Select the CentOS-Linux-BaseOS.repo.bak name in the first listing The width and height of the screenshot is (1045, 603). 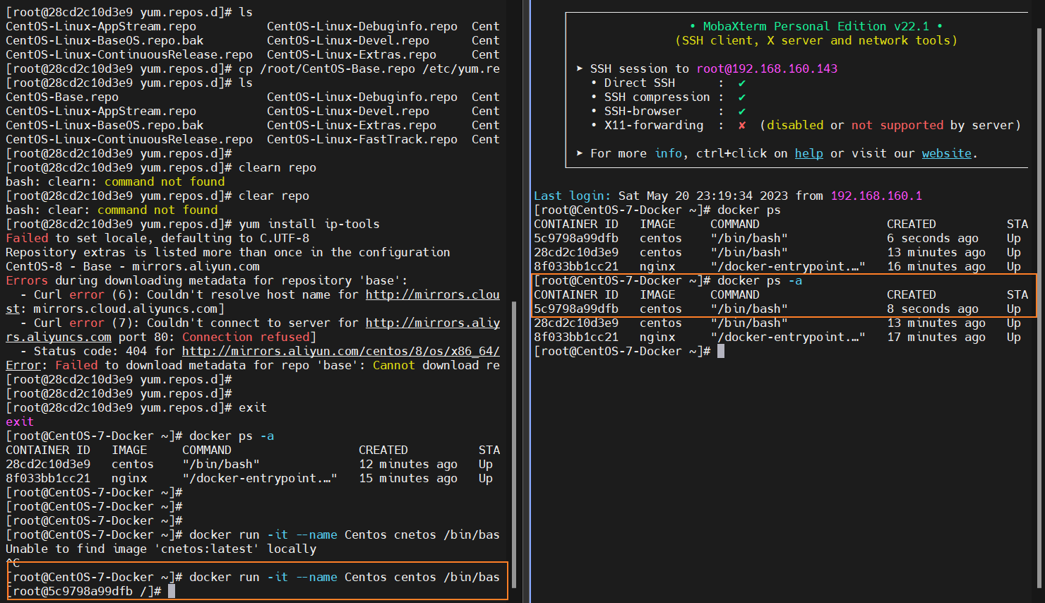click(x=104, y=40)
